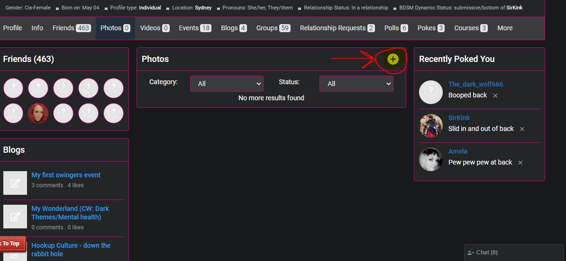Click SirKink's avatar in Recently Poked
Screen dimensions: 566x261
(431, 126)
